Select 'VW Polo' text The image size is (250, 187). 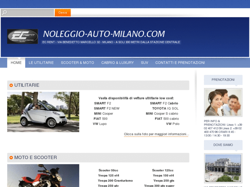(173, 124)
